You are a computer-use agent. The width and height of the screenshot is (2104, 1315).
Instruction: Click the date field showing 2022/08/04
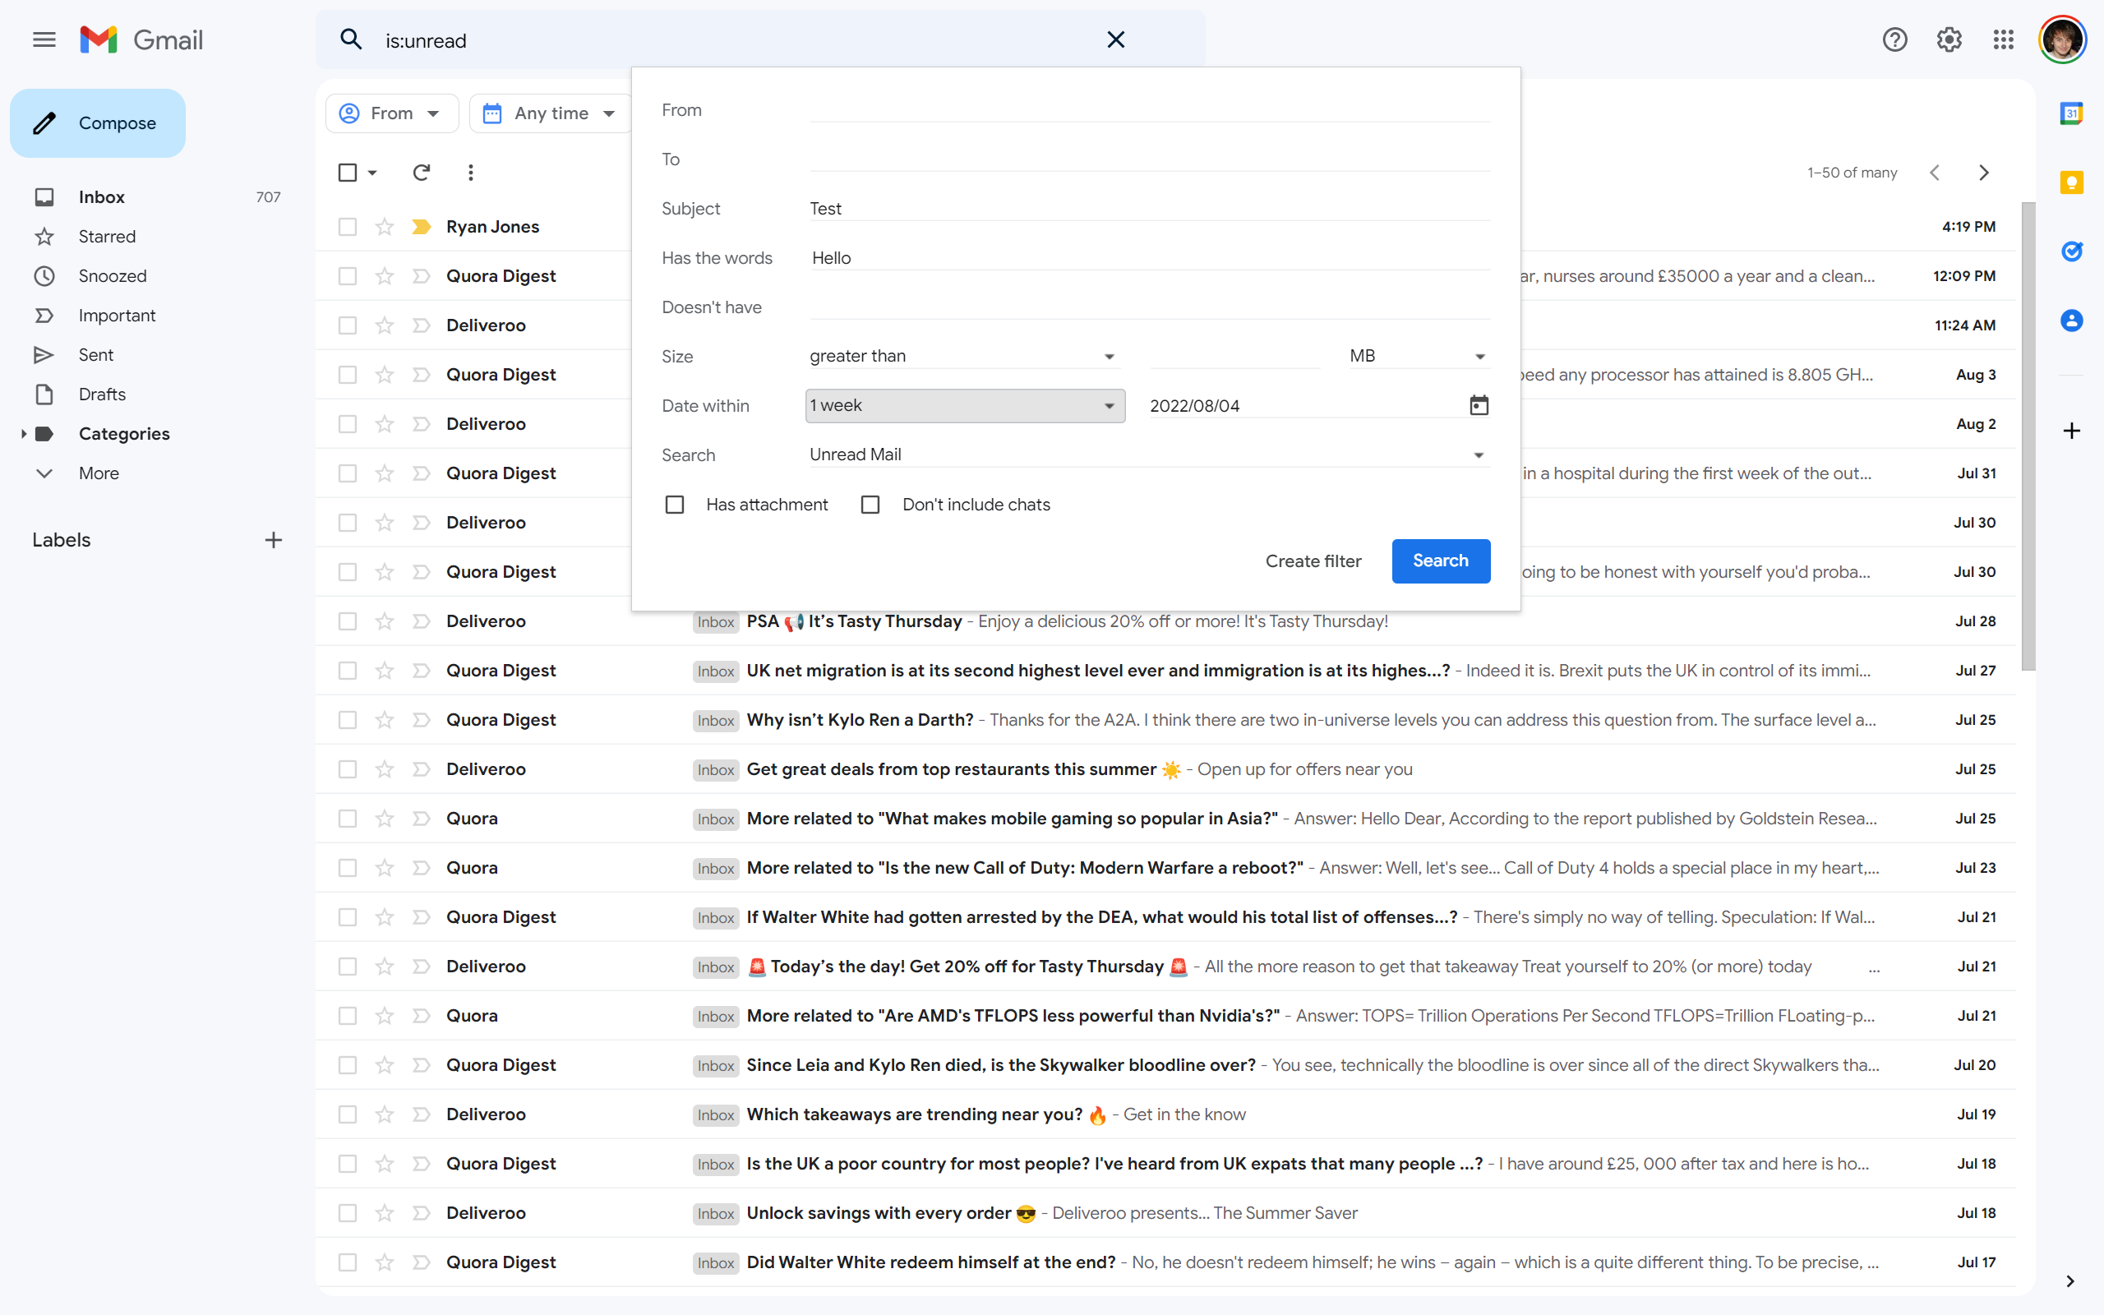[1304, 405]
